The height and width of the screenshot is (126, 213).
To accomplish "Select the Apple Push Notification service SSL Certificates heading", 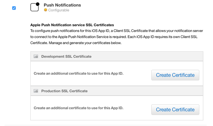I will pos(72,25).
